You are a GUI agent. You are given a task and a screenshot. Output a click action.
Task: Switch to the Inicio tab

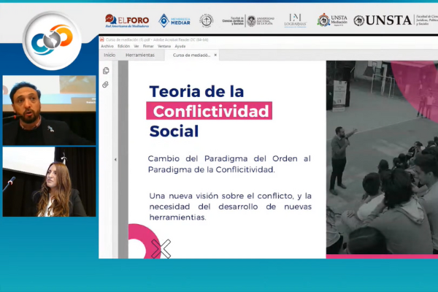coord(109,55)
